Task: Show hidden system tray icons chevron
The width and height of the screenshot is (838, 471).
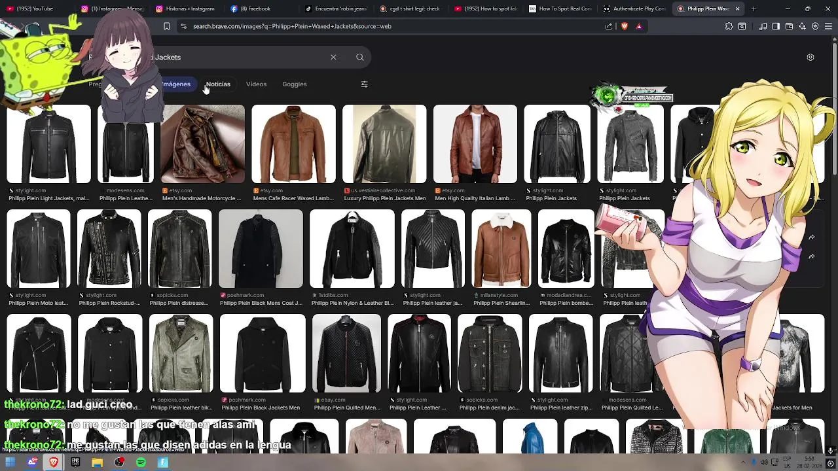Action: tap(744, 462)
